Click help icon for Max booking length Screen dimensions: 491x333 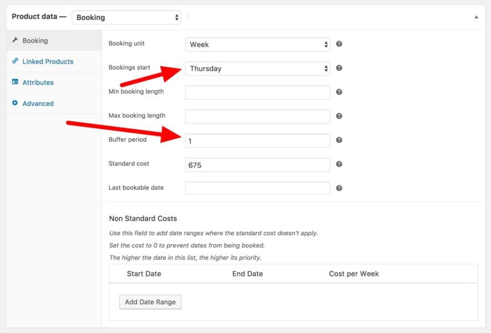[x=339, y=117]
